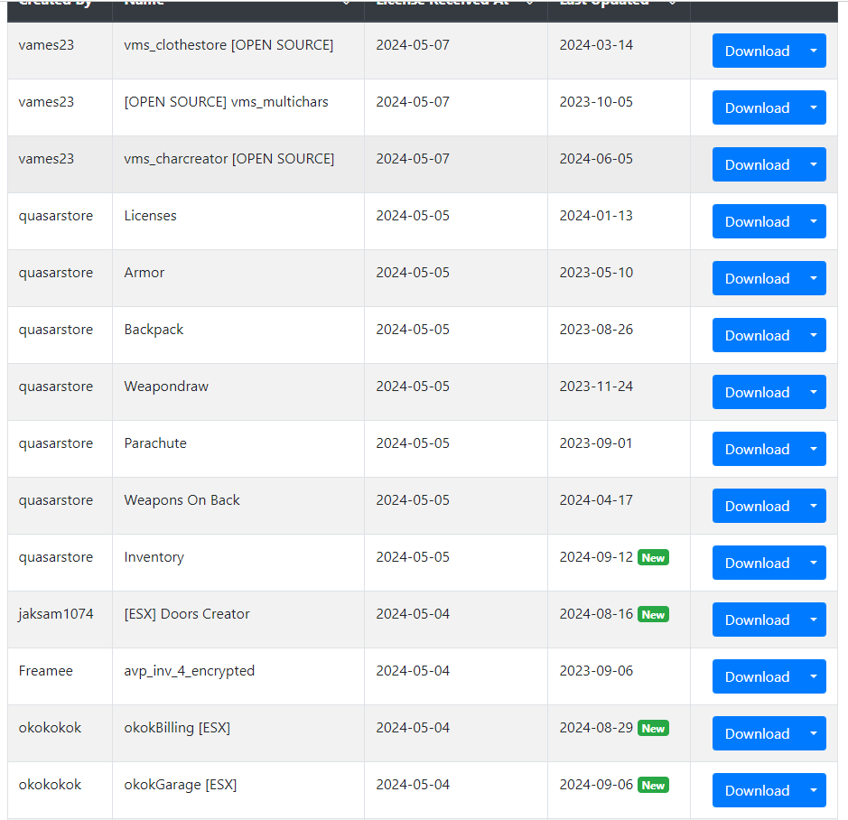Viewport: 848px width, 820px height.
Task: Open download dropdown for Licenses row
Action: coord(814,221)
